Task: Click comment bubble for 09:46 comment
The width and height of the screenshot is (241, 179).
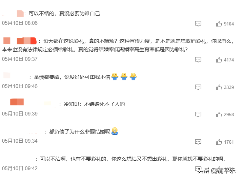Action: click(198, 87)
